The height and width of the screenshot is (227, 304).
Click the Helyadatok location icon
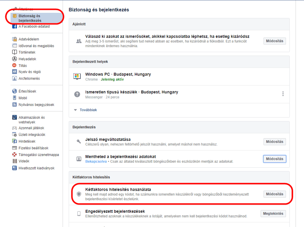[x=14, y=59]
